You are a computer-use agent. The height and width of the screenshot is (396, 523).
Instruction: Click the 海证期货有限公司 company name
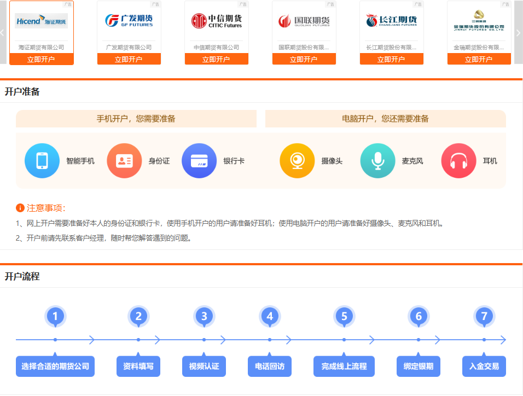(42, 48)
